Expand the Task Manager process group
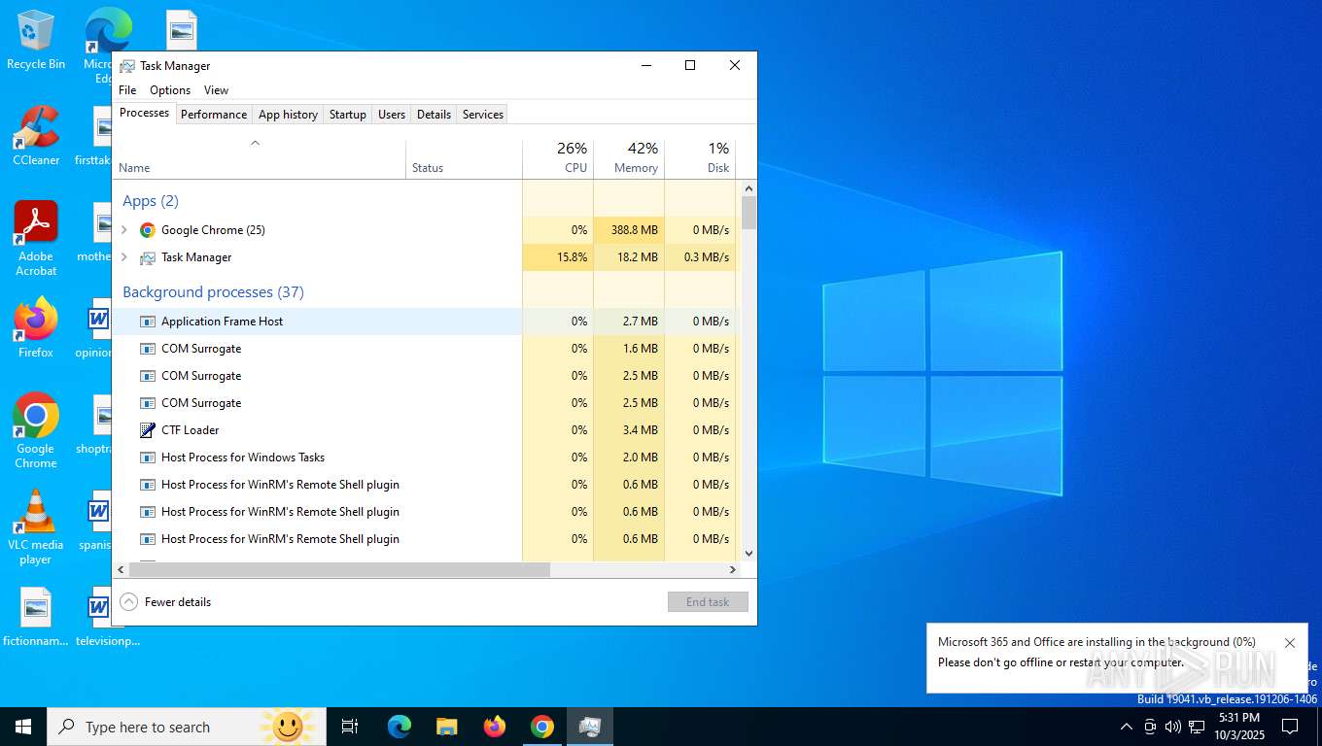The image size is (1322, 746). point(124,257)
